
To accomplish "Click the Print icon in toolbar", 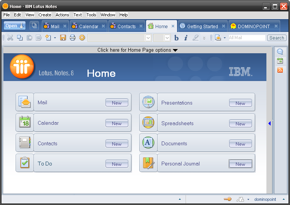I will click(x=72, y=38).
